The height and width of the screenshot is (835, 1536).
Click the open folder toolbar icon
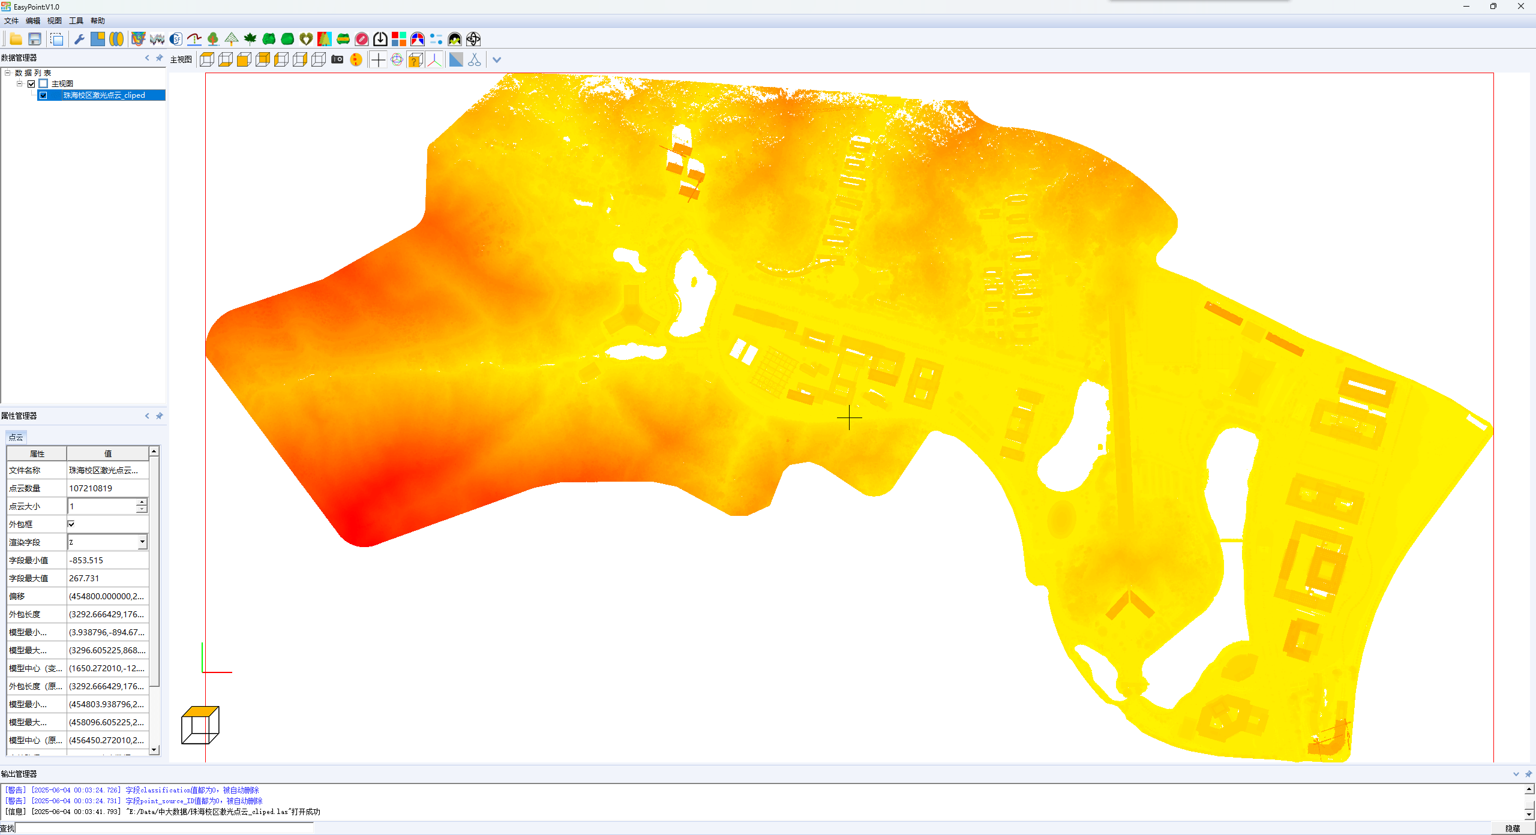(16, 40)
